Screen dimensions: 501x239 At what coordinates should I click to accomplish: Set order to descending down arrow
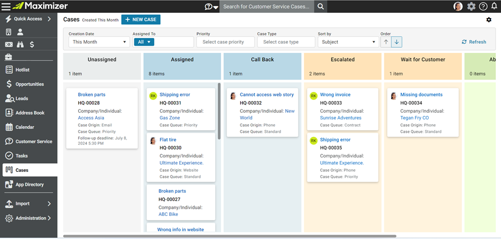click(397, 42)
